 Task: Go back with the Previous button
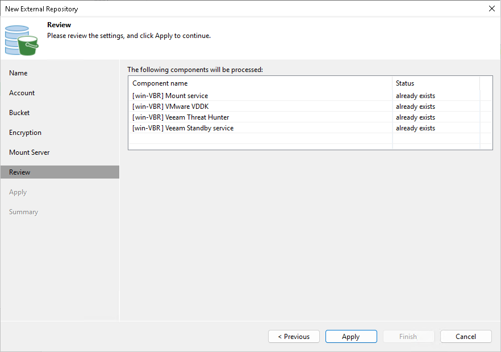(294, 336)
